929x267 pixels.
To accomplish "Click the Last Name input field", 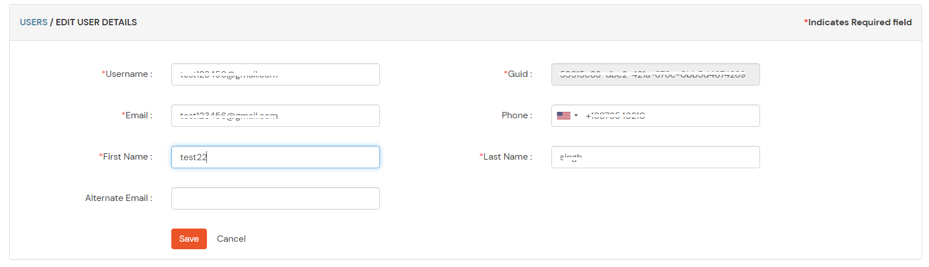I will coord(655,157).
